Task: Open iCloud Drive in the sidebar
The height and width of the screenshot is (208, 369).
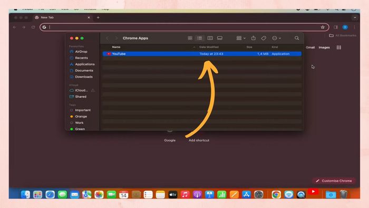Action: 79,90
